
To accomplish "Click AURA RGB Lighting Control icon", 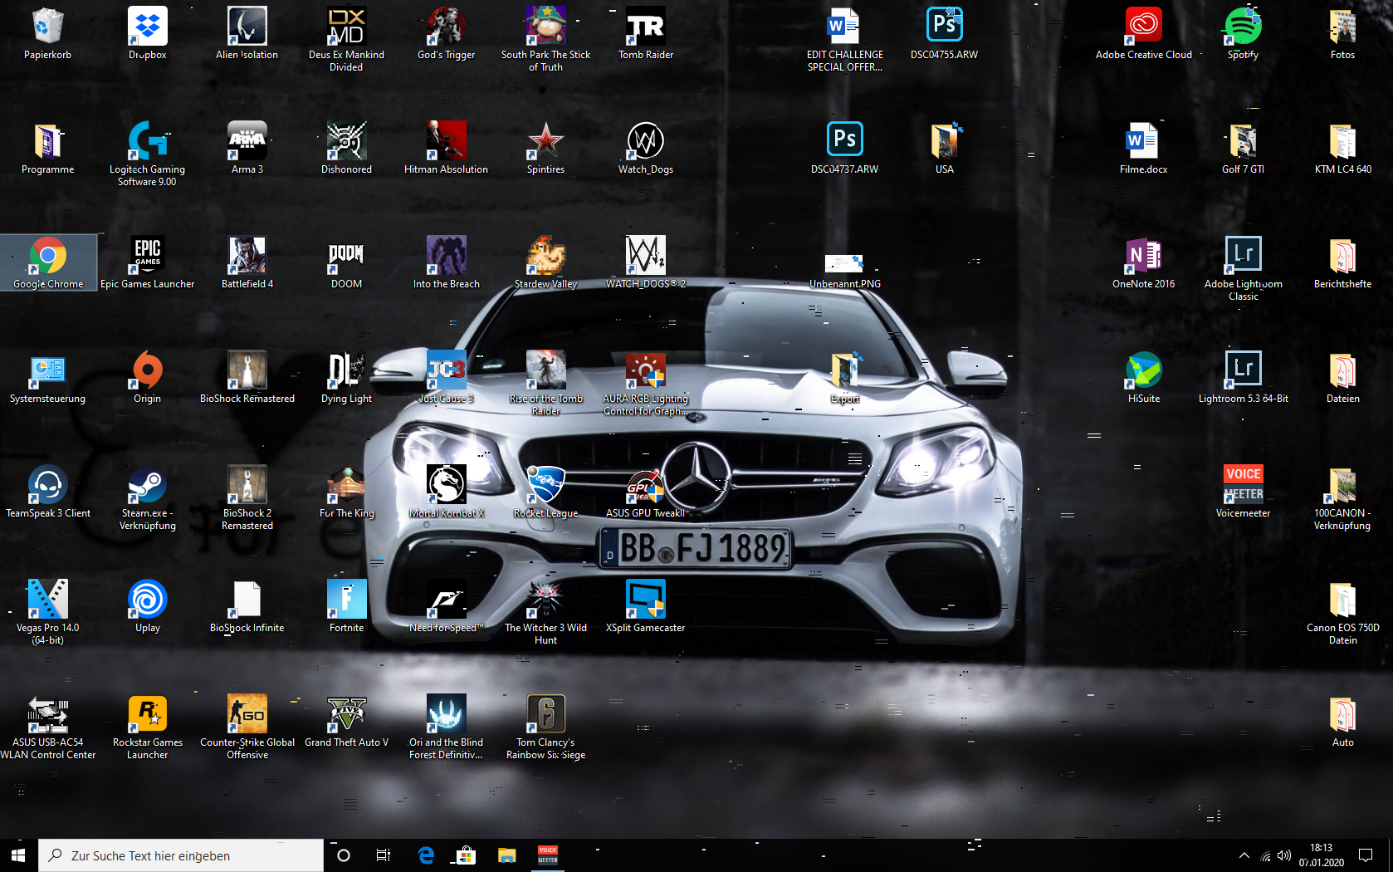I will [646, 370].
